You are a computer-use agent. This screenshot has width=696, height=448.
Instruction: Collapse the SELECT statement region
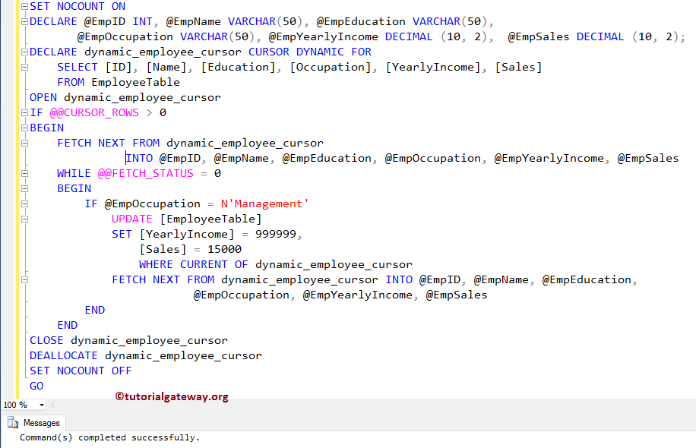[x=25, y=67]
